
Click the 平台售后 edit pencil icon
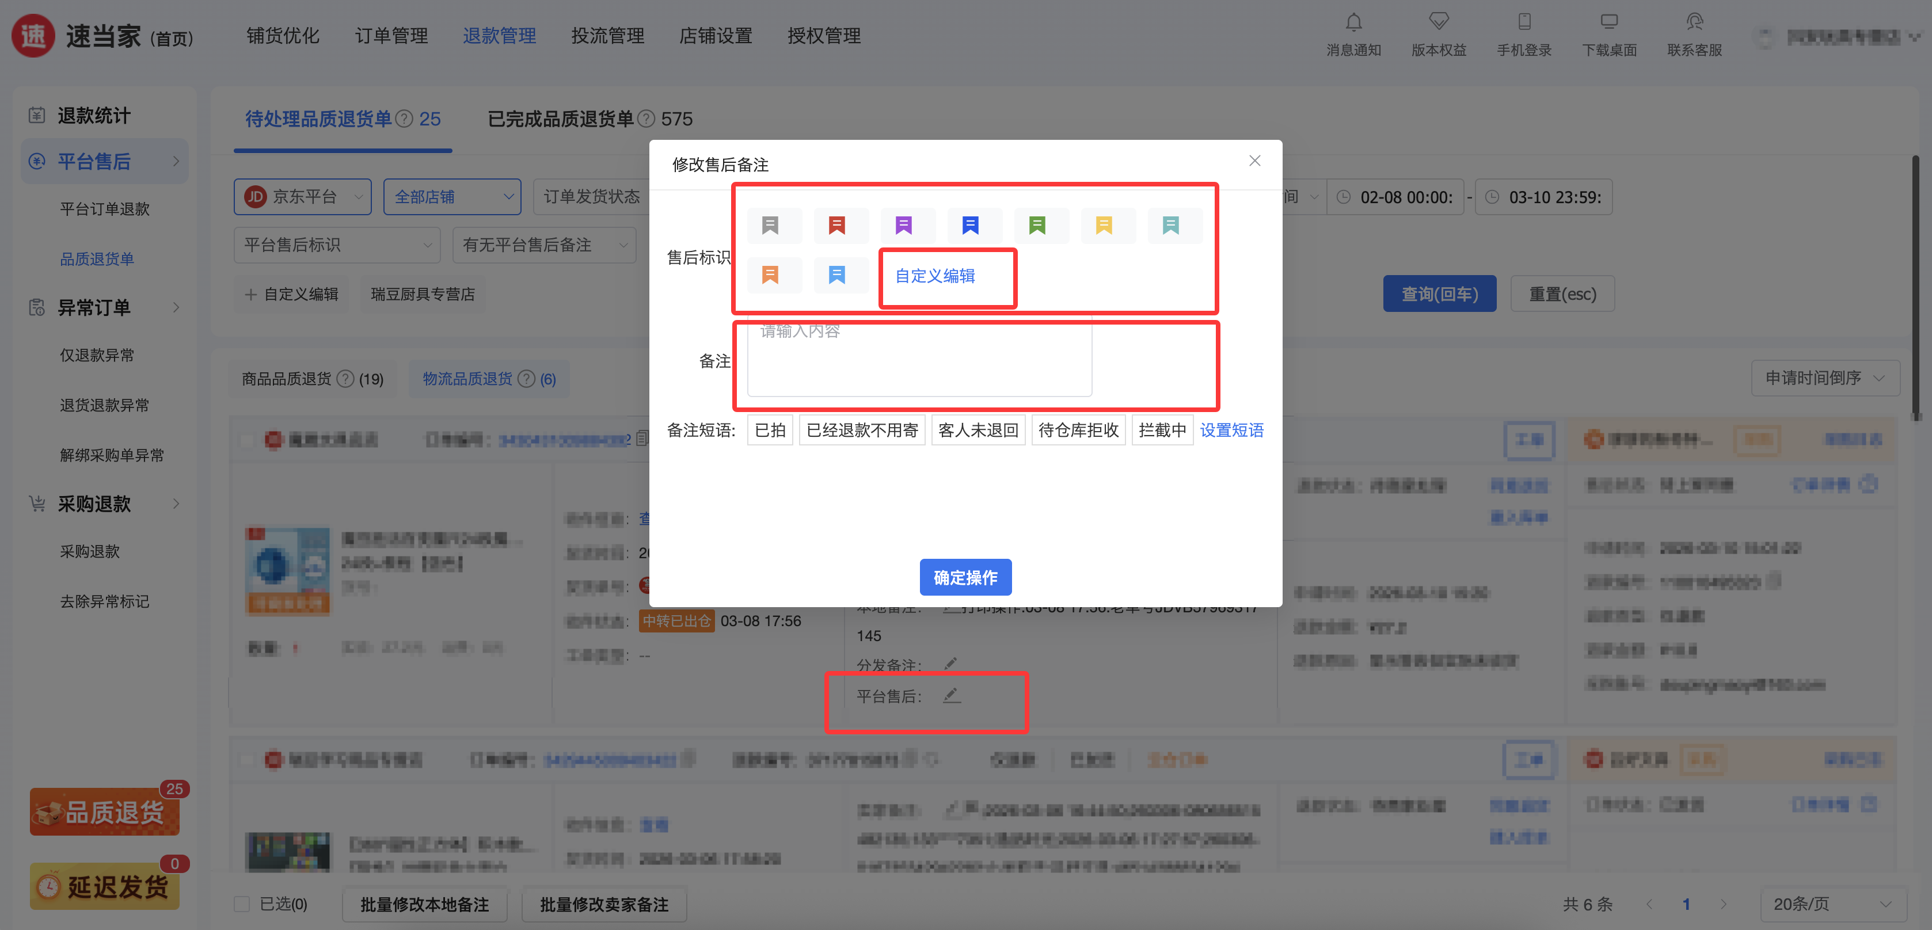pyautogui.click(x=952, y=695)
